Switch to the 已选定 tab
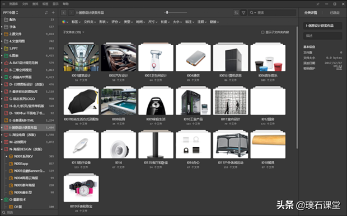Viewport: 347px width, 216px height. click(x=335, y=13)
